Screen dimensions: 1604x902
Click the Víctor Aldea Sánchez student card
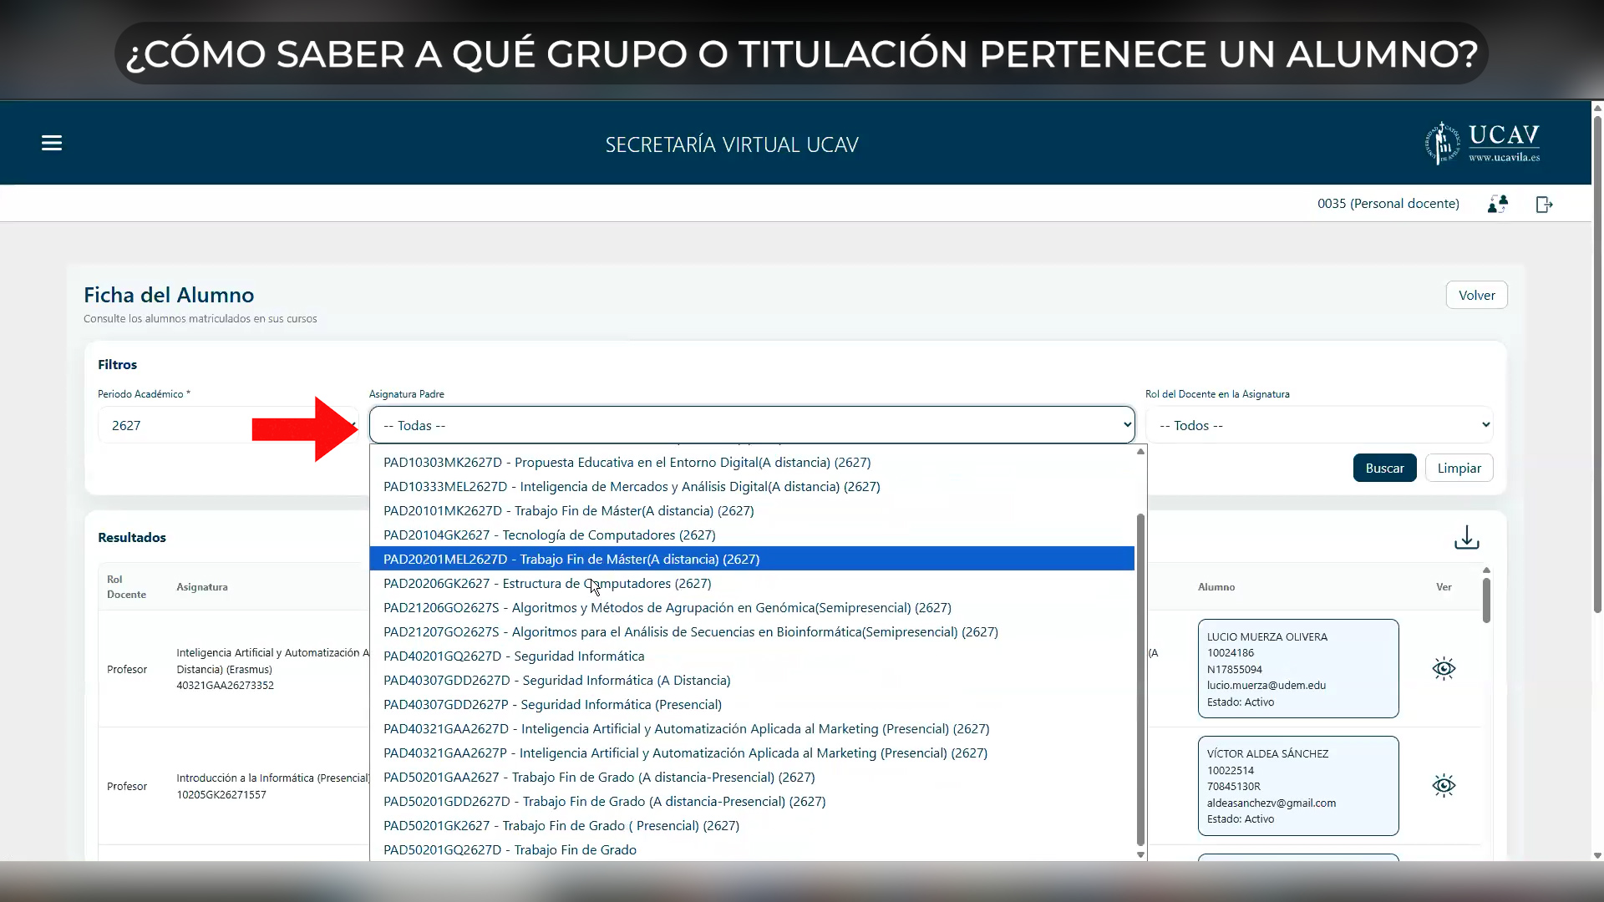point(1298,785)
